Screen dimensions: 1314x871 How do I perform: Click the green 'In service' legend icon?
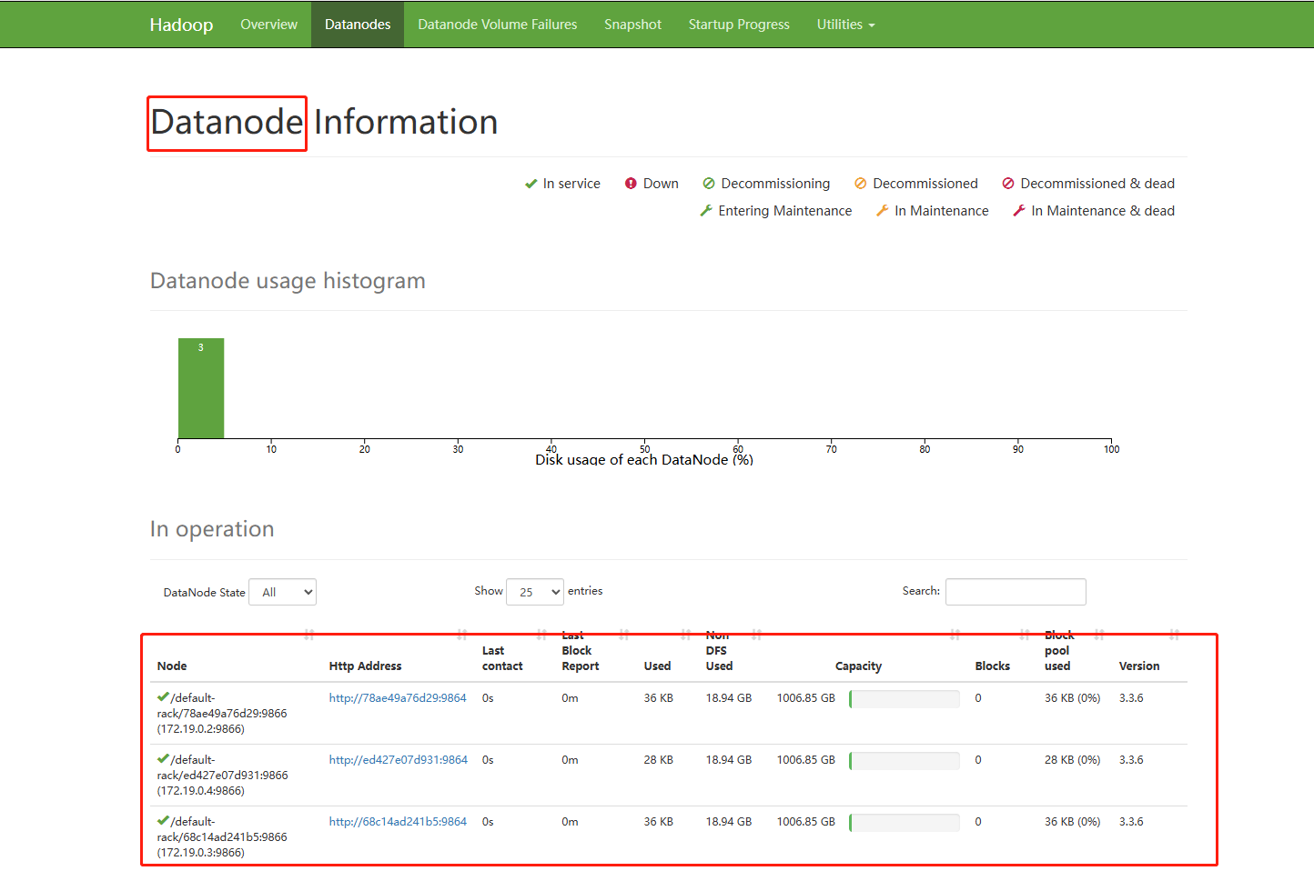pyautogui.click(x=531, y=183)
